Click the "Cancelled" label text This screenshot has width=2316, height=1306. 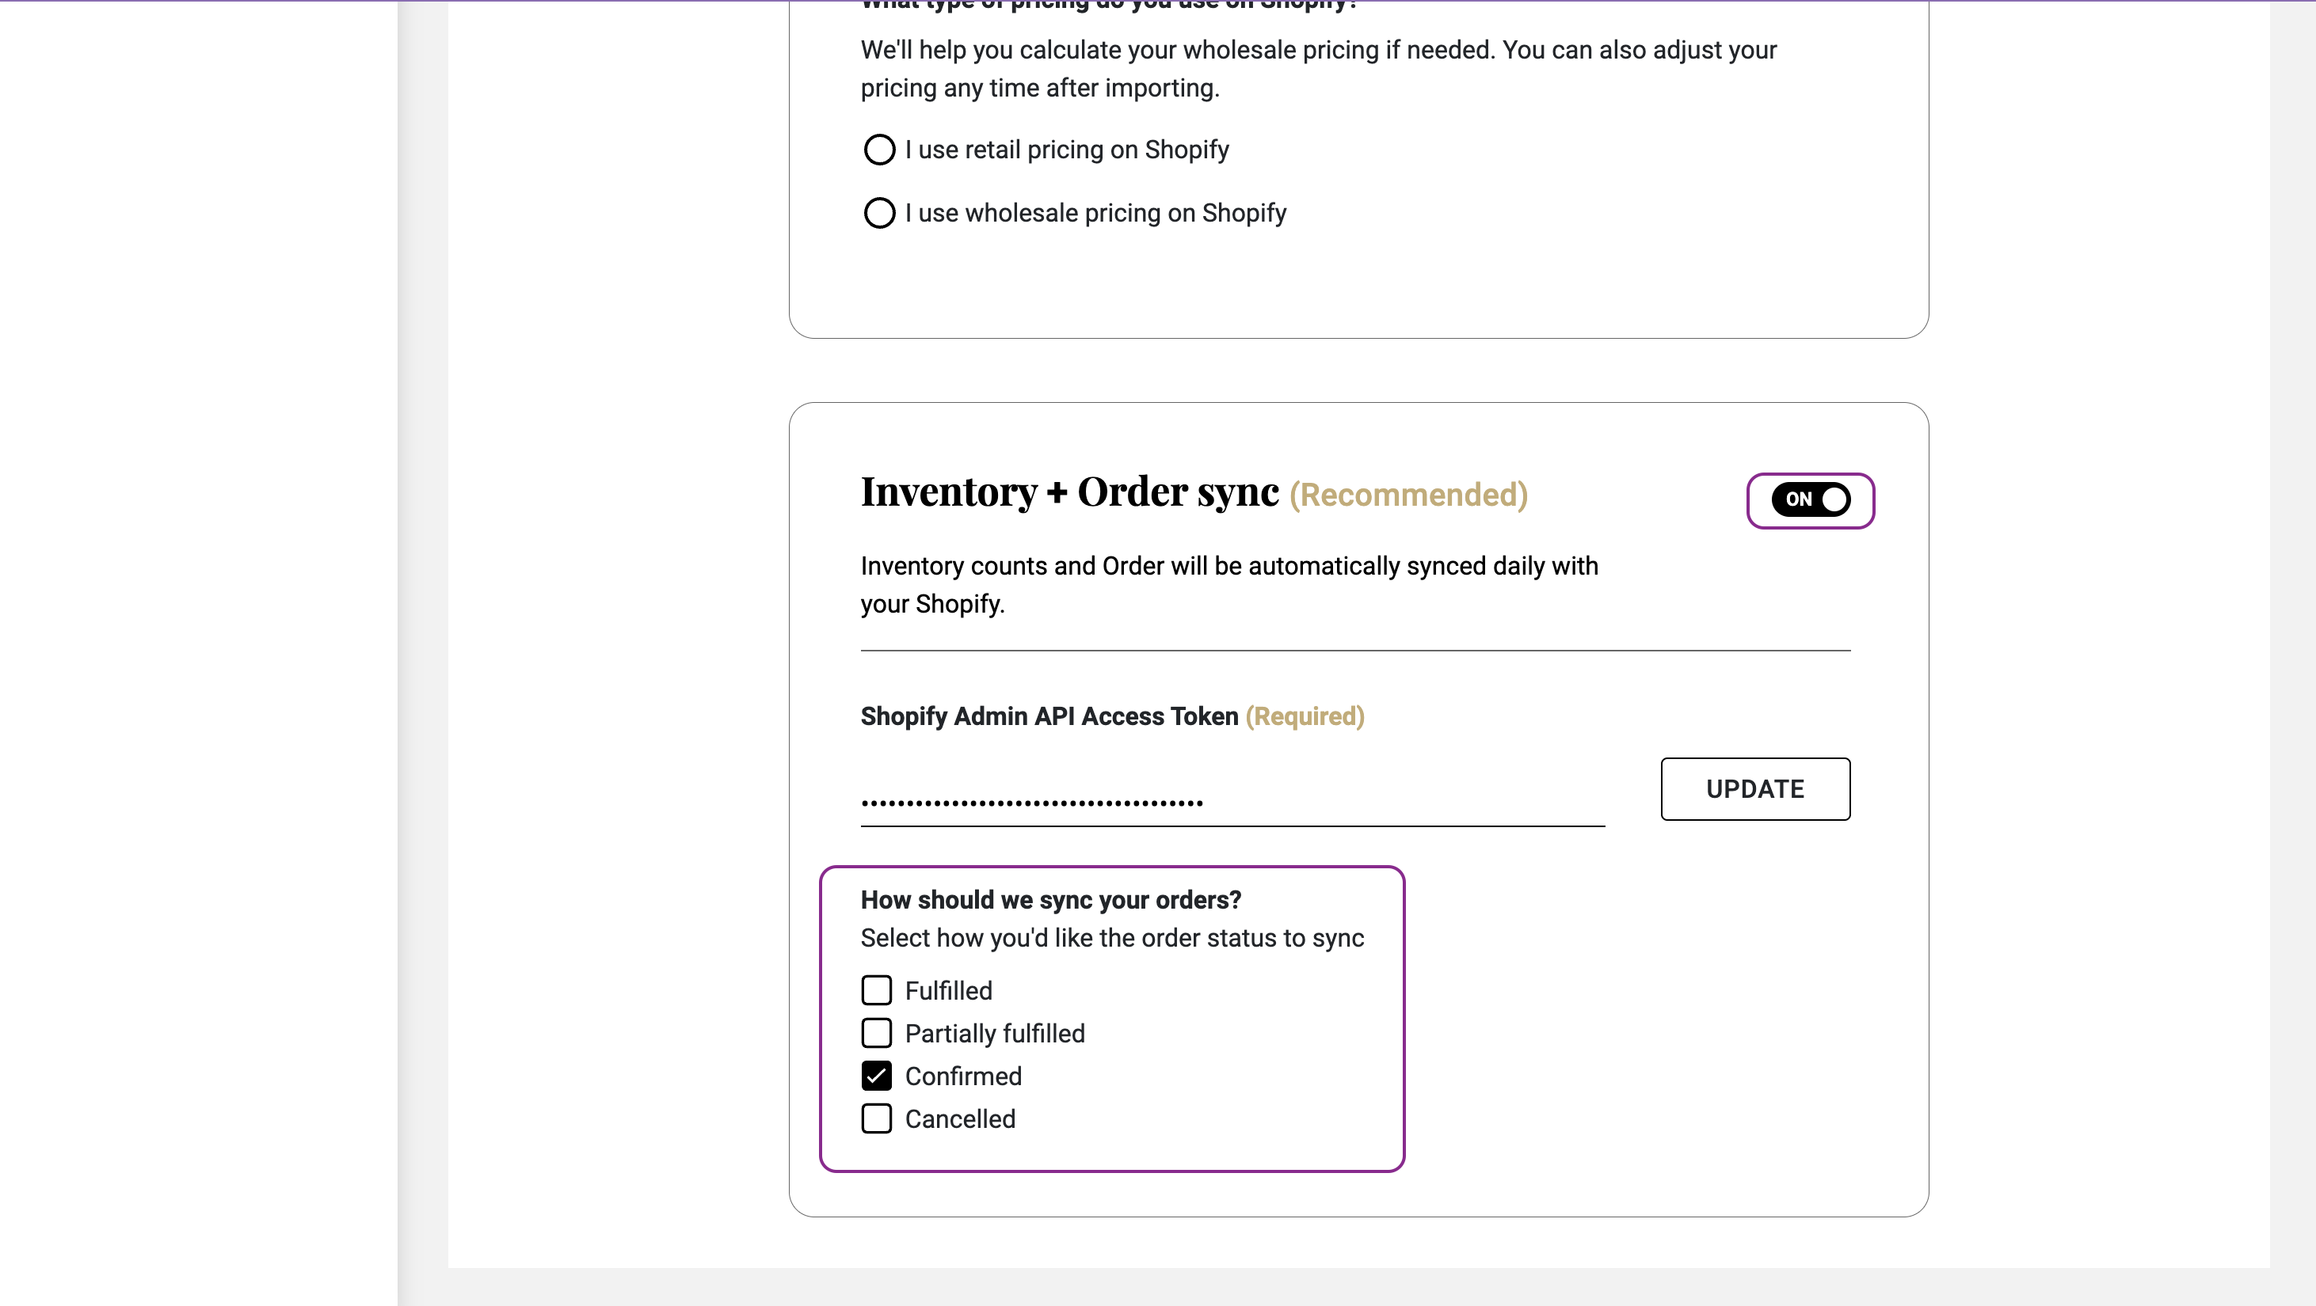click(x=960, y=1118)
